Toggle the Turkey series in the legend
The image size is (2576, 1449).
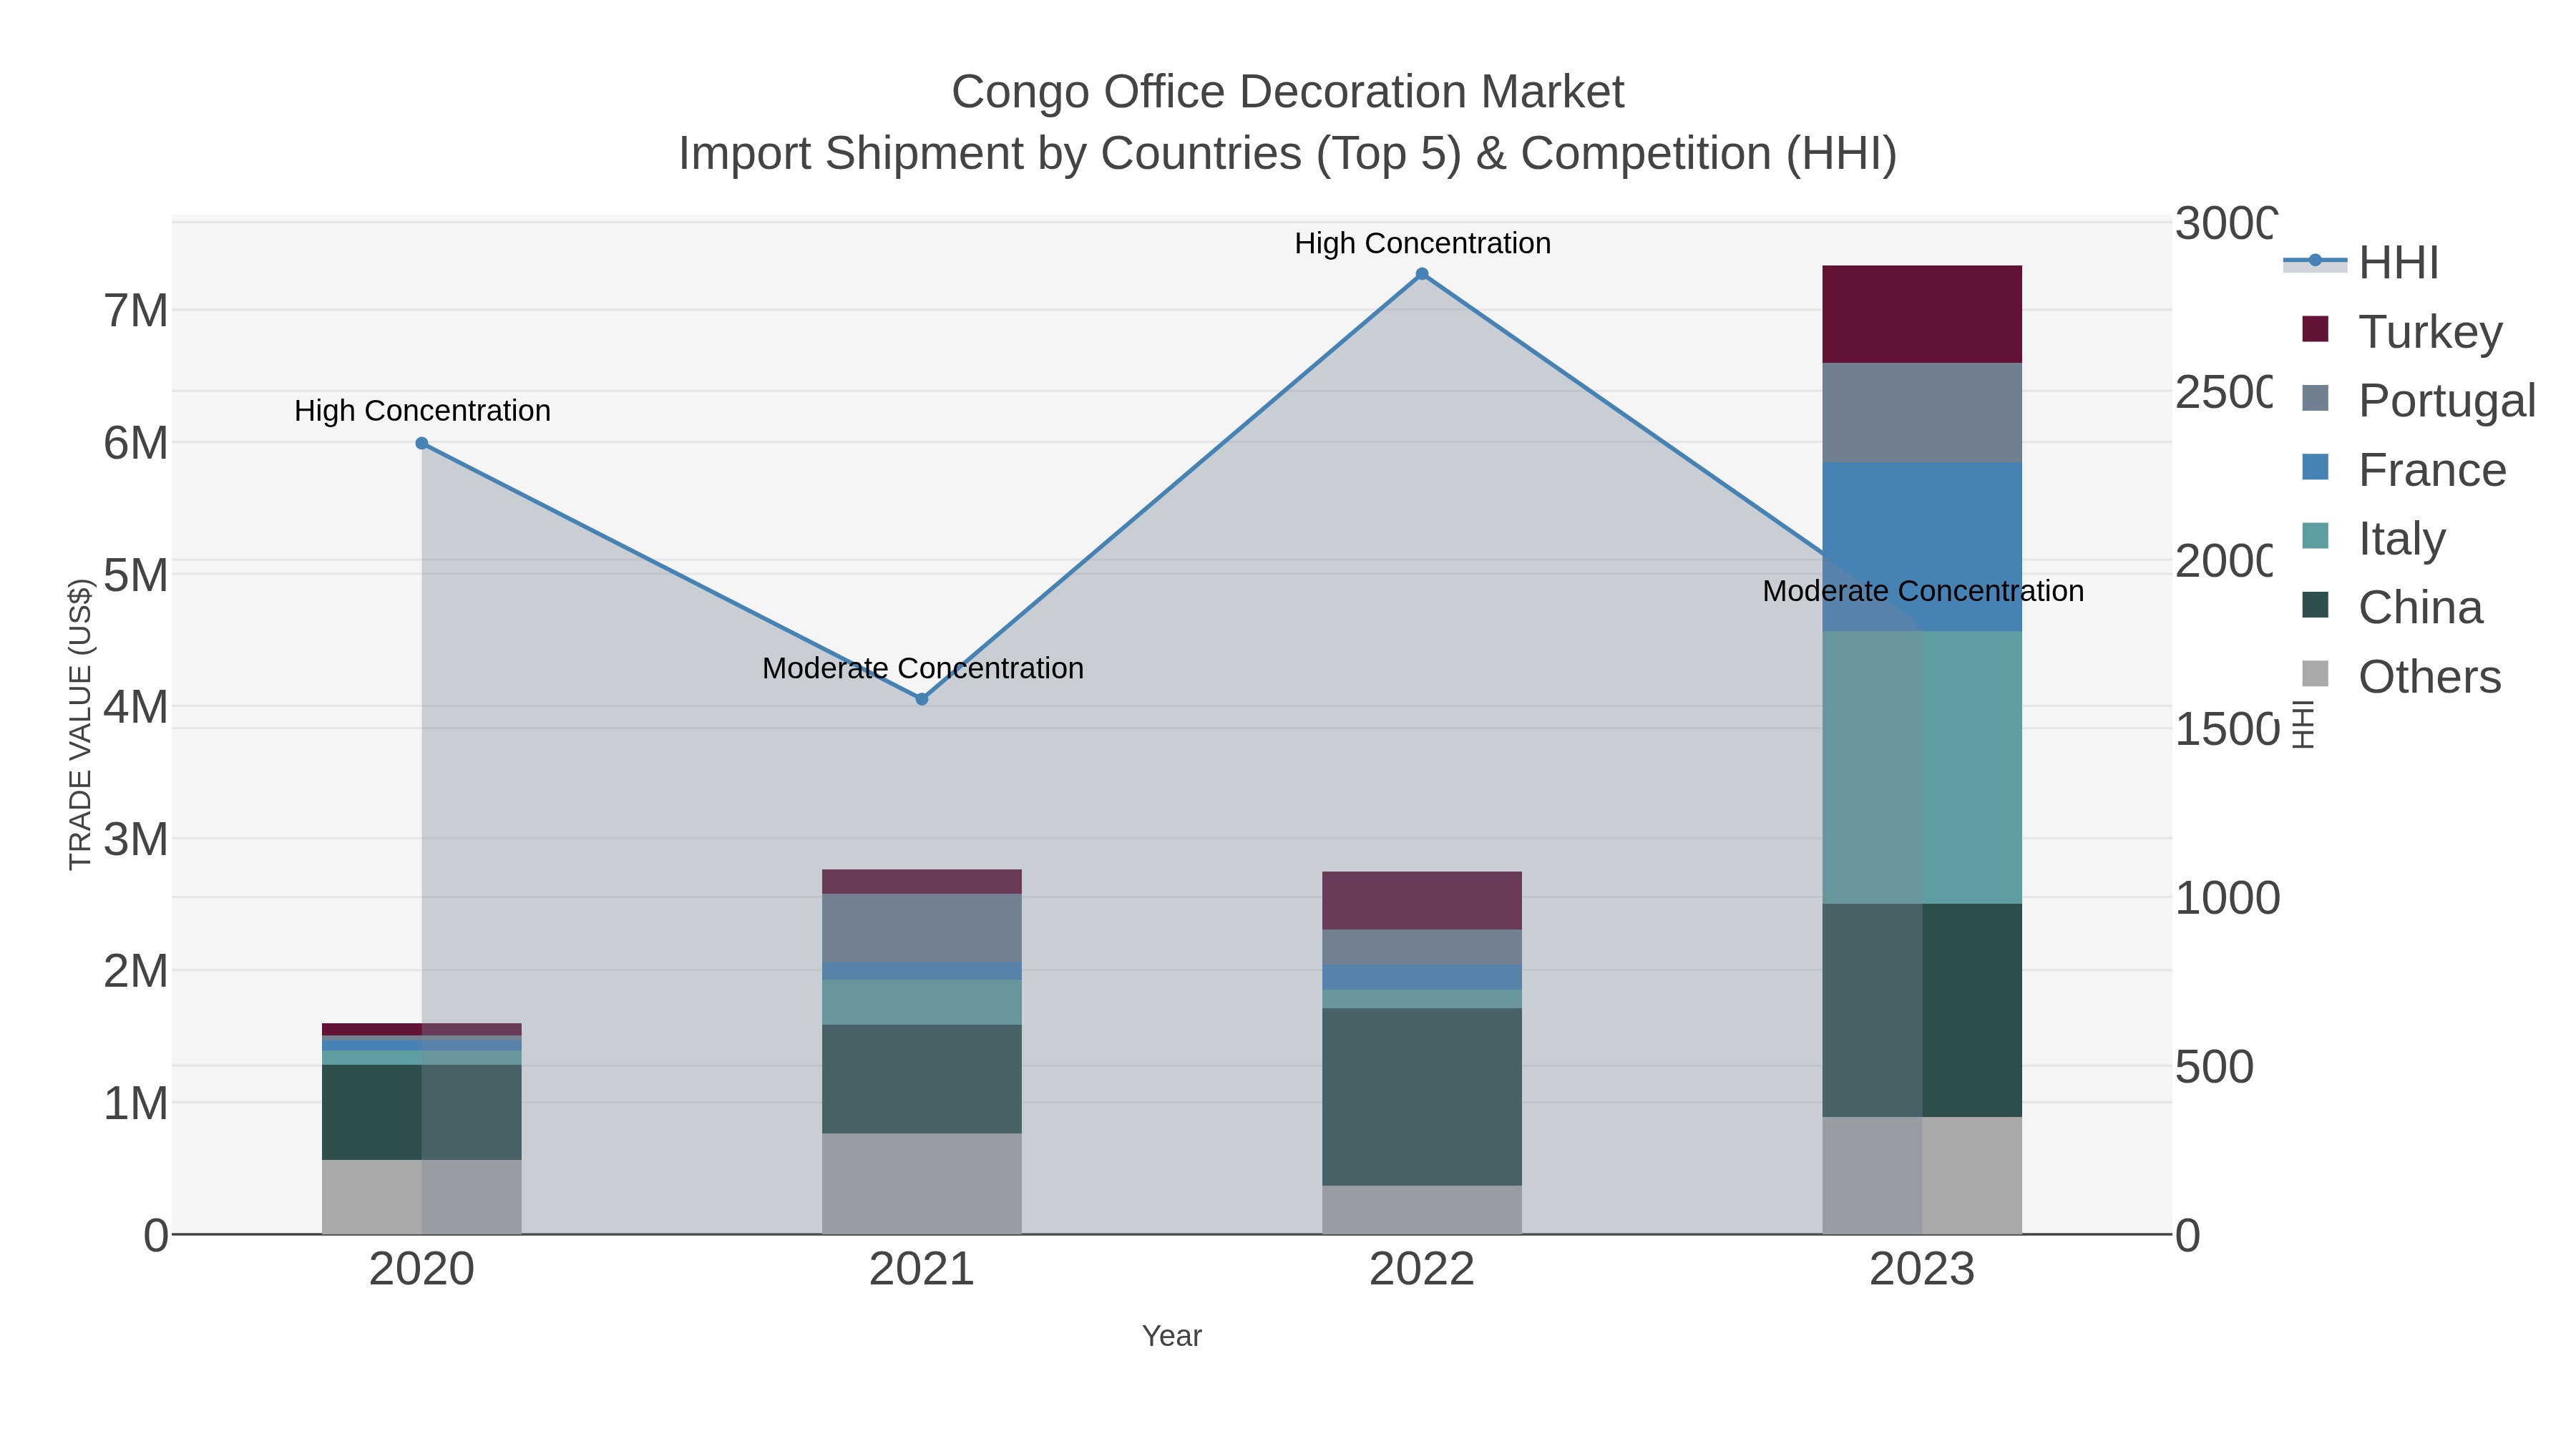click(x=2402, y=331)
